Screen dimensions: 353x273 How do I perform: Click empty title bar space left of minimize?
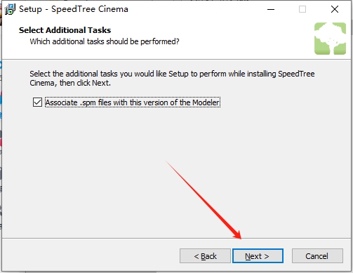(x=197, y=9)
